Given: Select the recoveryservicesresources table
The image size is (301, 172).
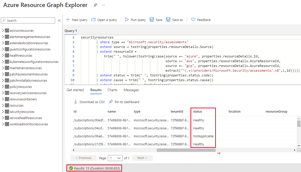Looking at the screenshot, I should [28, 93].
